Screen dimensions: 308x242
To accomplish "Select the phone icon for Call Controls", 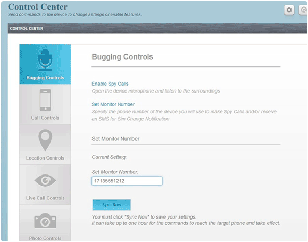I will 45,100.
